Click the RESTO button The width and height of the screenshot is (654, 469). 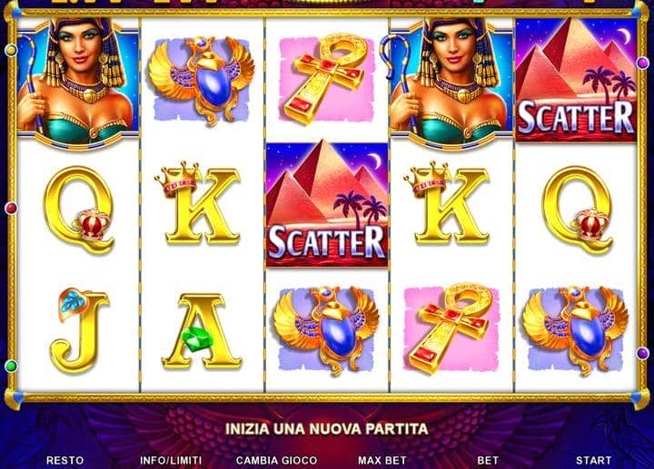64,460
